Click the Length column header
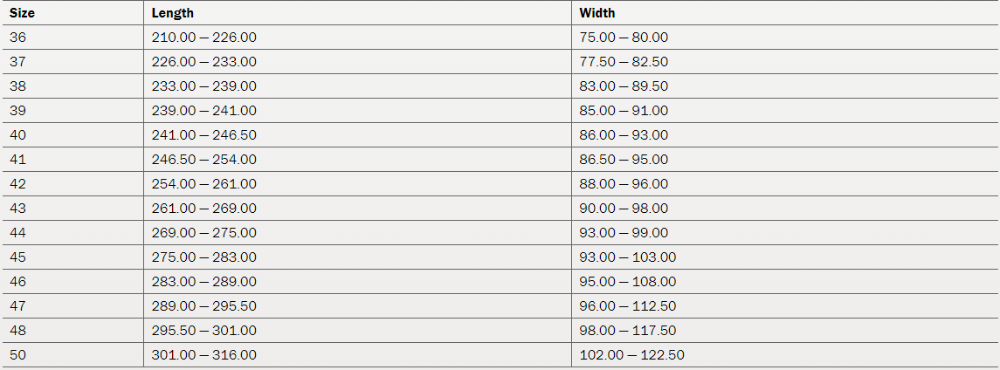 [173, 13]
